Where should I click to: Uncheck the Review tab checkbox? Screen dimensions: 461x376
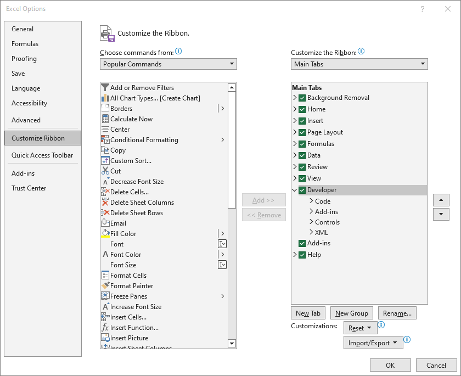(302, 167)
